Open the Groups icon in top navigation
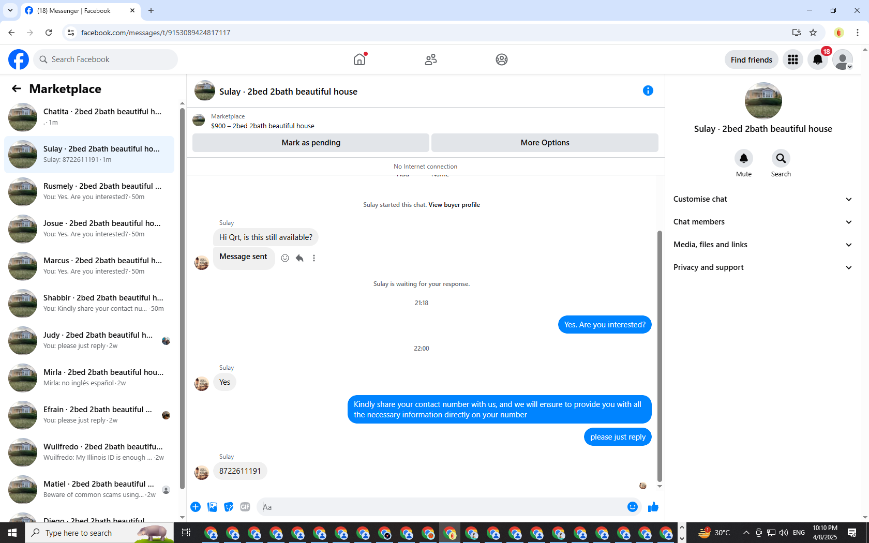 click(502, 59)
